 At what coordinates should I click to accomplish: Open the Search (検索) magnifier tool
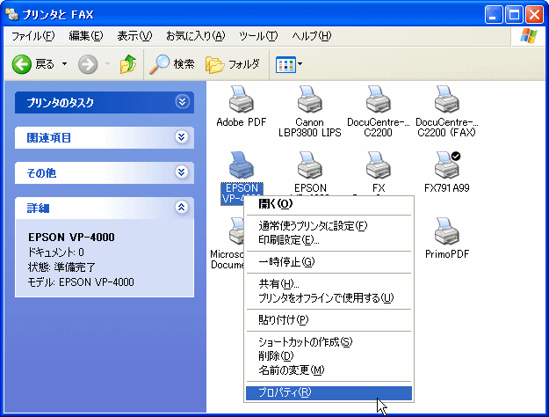171,64
